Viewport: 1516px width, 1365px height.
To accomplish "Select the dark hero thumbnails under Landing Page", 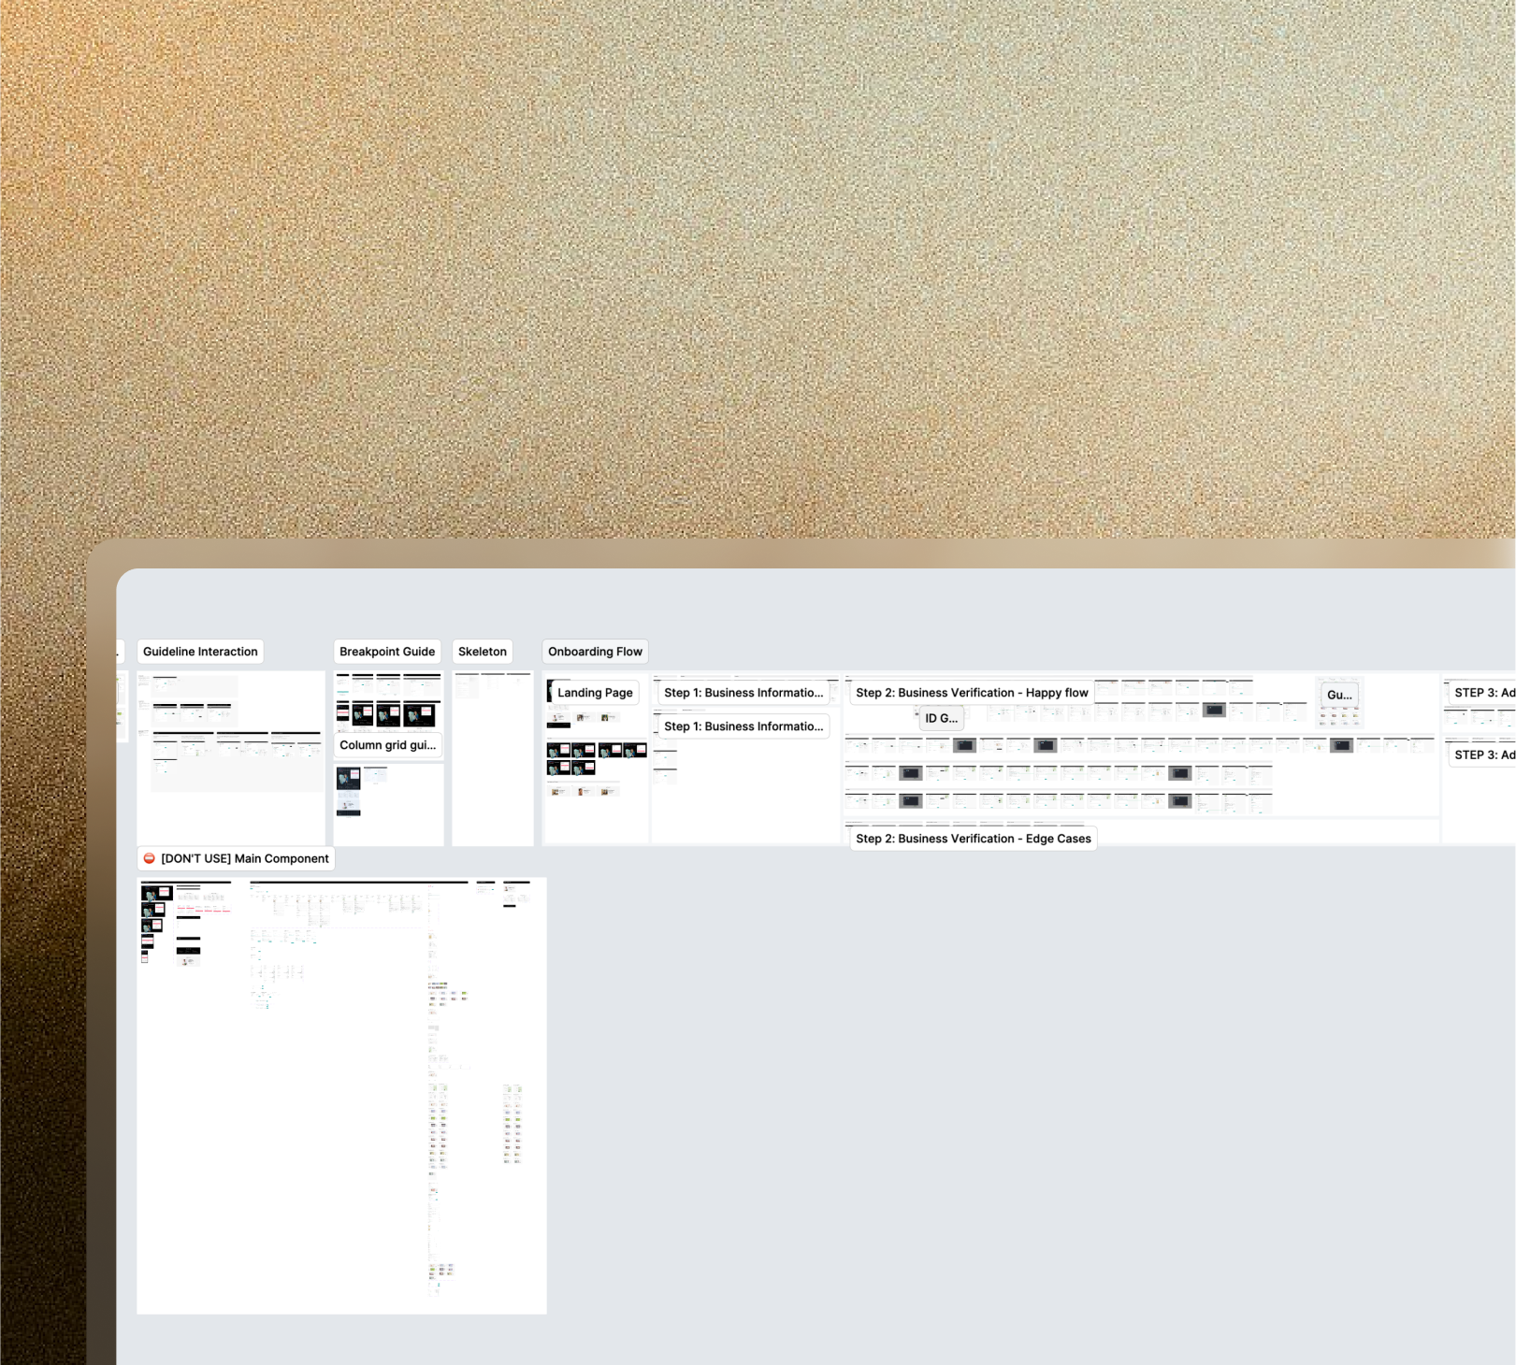I will 597,759.
